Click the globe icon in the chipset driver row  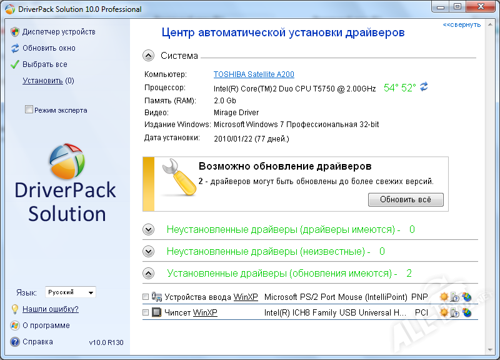(x=466, y=312)
